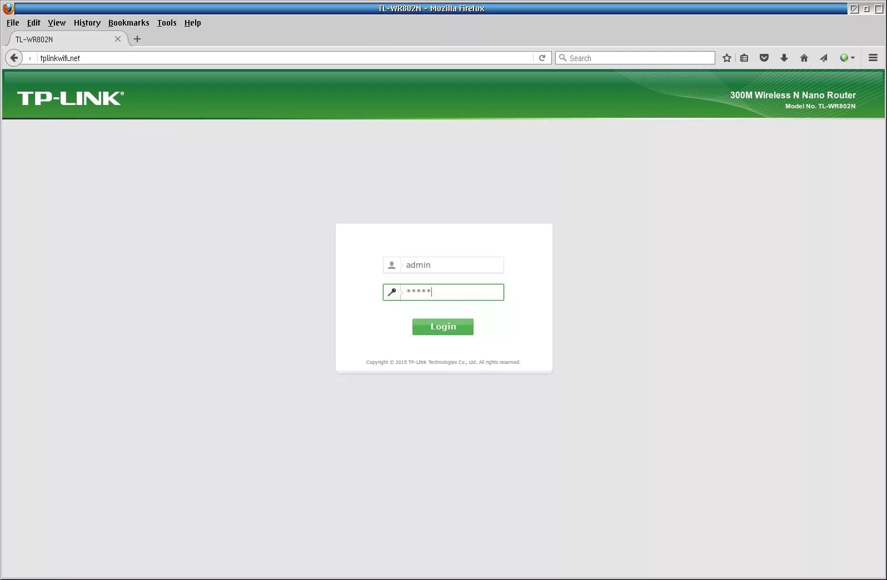The image size is (887, 580).
Task: Reload the tplinkwifi.net page
Action: click(542, 58)
